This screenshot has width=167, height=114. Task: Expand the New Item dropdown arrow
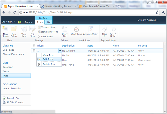pyautogui.click(x=8, y=37)
